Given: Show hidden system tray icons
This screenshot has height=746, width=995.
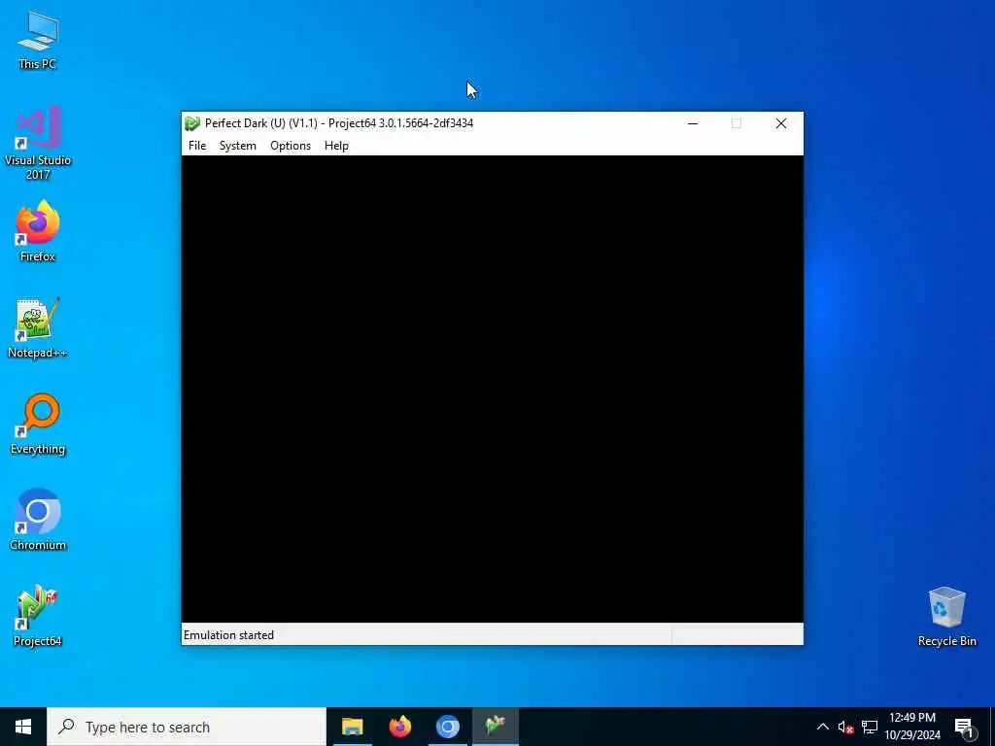Looking at the screenshot, I should [822, 727].
